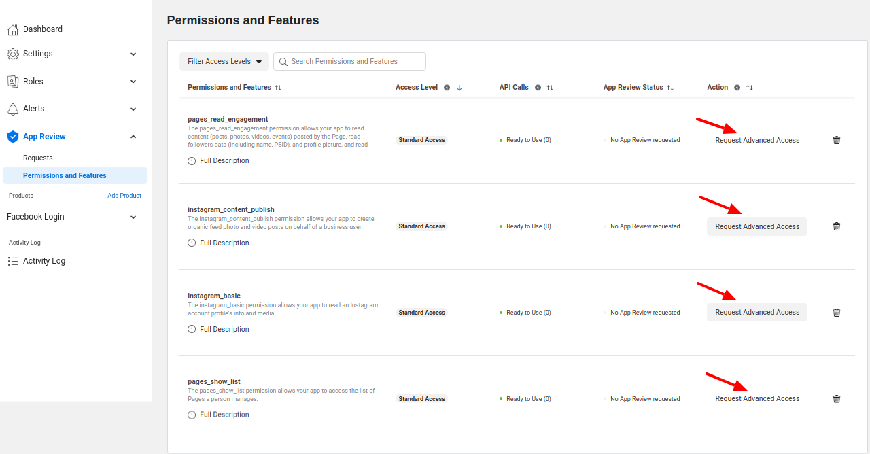Open the Filter Access Levels dropdown
The height and width of the screenshot is (454, 870).
pos(224,61)
